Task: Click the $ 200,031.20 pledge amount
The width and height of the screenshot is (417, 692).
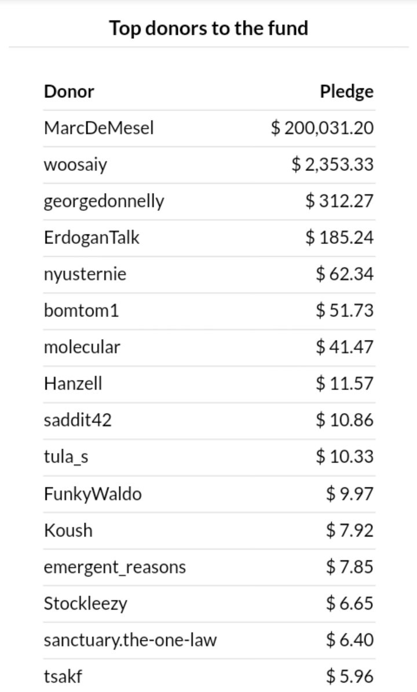Action: click(x=322, y=128)
